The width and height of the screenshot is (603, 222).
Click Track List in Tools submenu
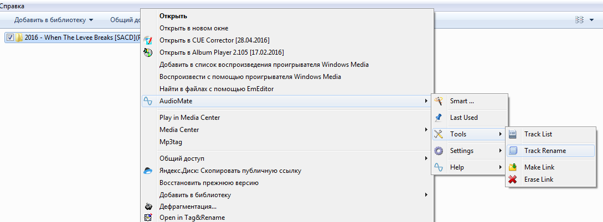(x=538, y=134)
